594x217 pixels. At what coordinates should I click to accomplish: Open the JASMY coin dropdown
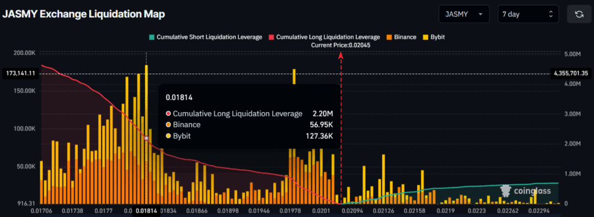(x=464, y=14)
